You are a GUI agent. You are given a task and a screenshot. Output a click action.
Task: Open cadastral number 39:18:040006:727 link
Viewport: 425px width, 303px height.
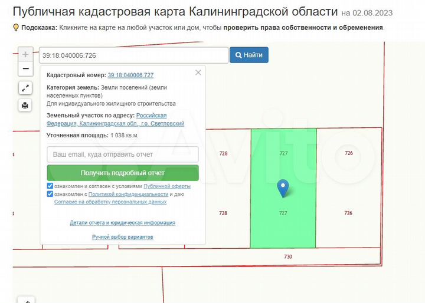(130, 75)
